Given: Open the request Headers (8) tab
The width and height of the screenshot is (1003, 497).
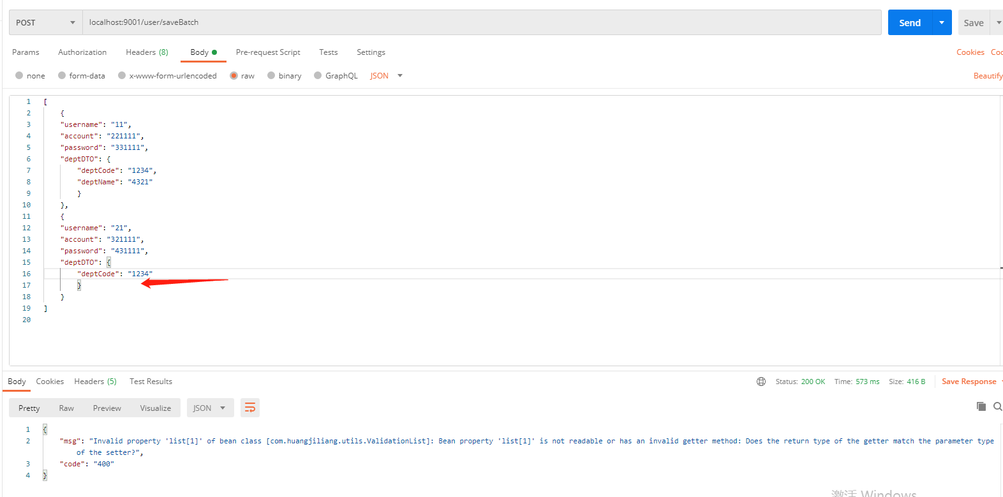Looking at the screenshot, I should pos(147,52).
